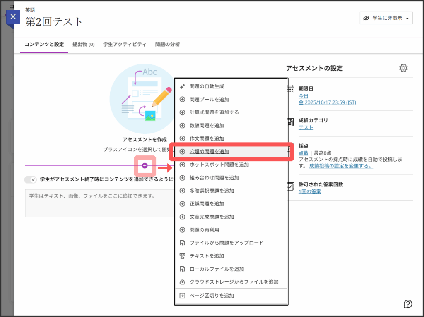
Task: Select 正誤問題を追加 option
Action: pos(207,204)
